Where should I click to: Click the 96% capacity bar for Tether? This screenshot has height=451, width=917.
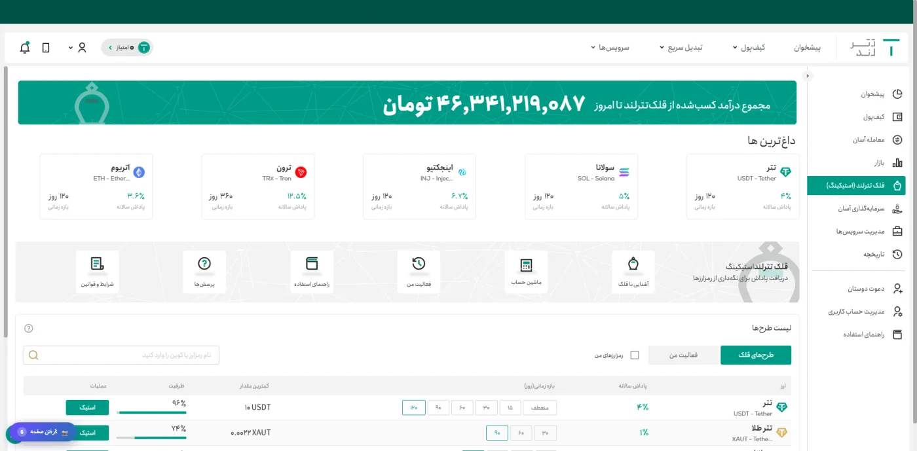[151, 412]
